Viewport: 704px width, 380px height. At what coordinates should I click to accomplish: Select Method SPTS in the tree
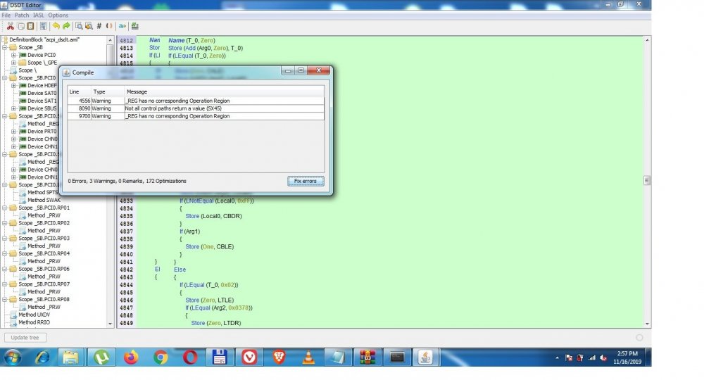coord(43,192)
